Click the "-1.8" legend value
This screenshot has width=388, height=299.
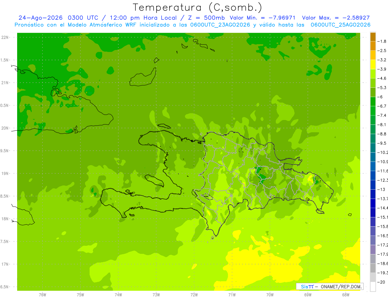[x=382, y=41]
